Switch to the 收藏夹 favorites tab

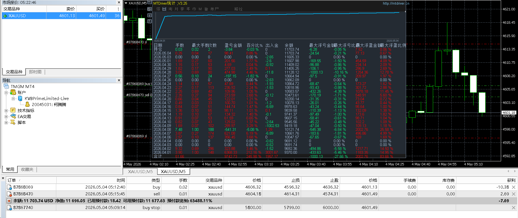[27, 169]
